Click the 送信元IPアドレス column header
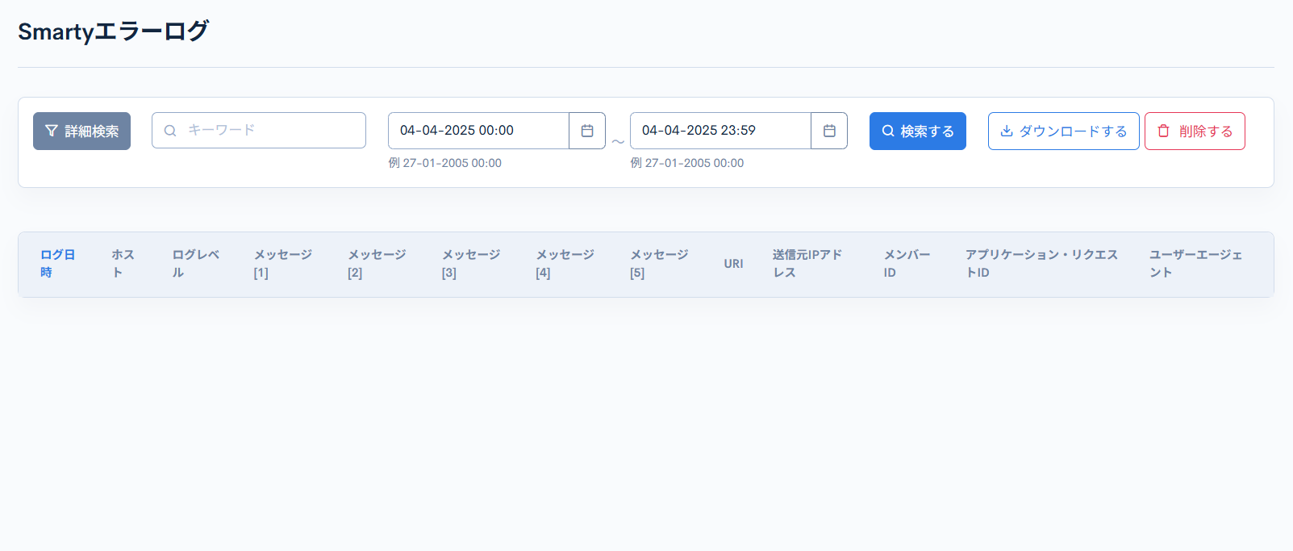1293x551 pixels. (807, 264)
